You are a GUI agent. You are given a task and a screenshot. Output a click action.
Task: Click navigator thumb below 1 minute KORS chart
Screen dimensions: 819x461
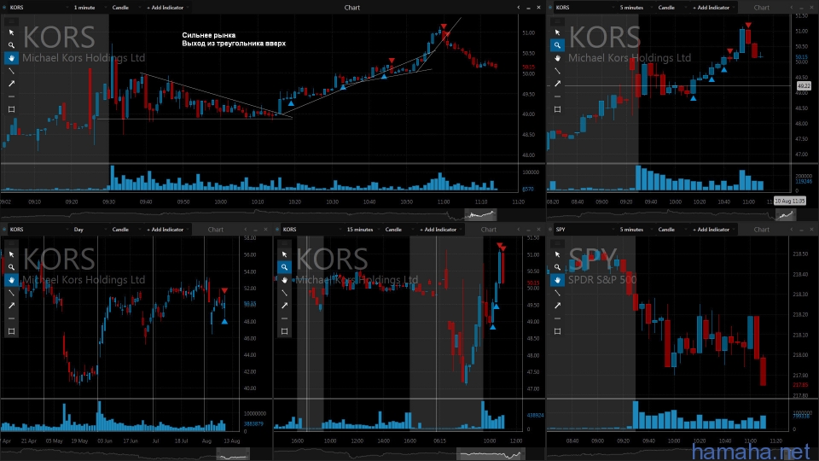click(480, 214)
